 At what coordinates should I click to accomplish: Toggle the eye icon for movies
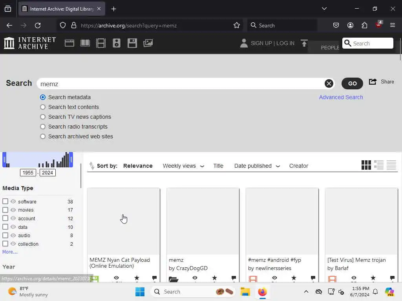click(x=13, y=210)
